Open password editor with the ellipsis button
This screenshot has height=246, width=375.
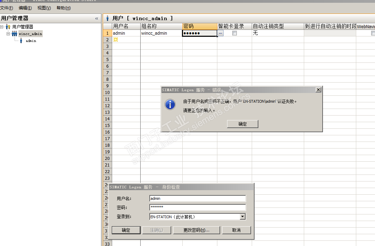point(220,33)
